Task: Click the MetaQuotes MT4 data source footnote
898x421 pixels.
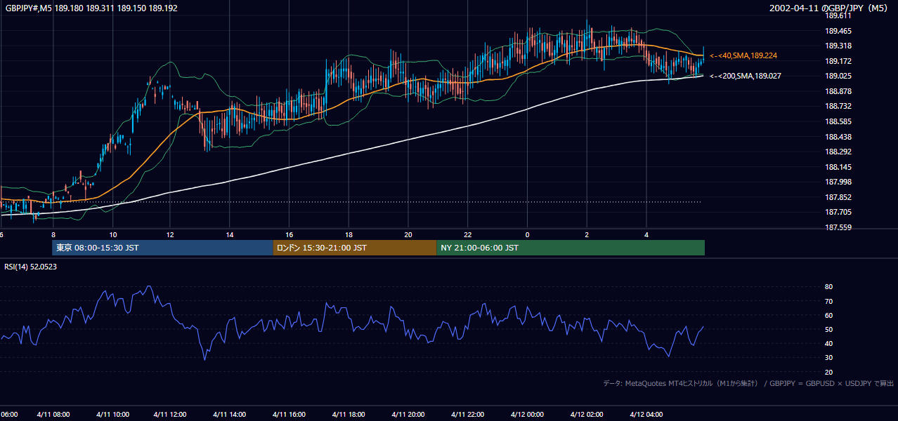Action: (x=748, y=383)
